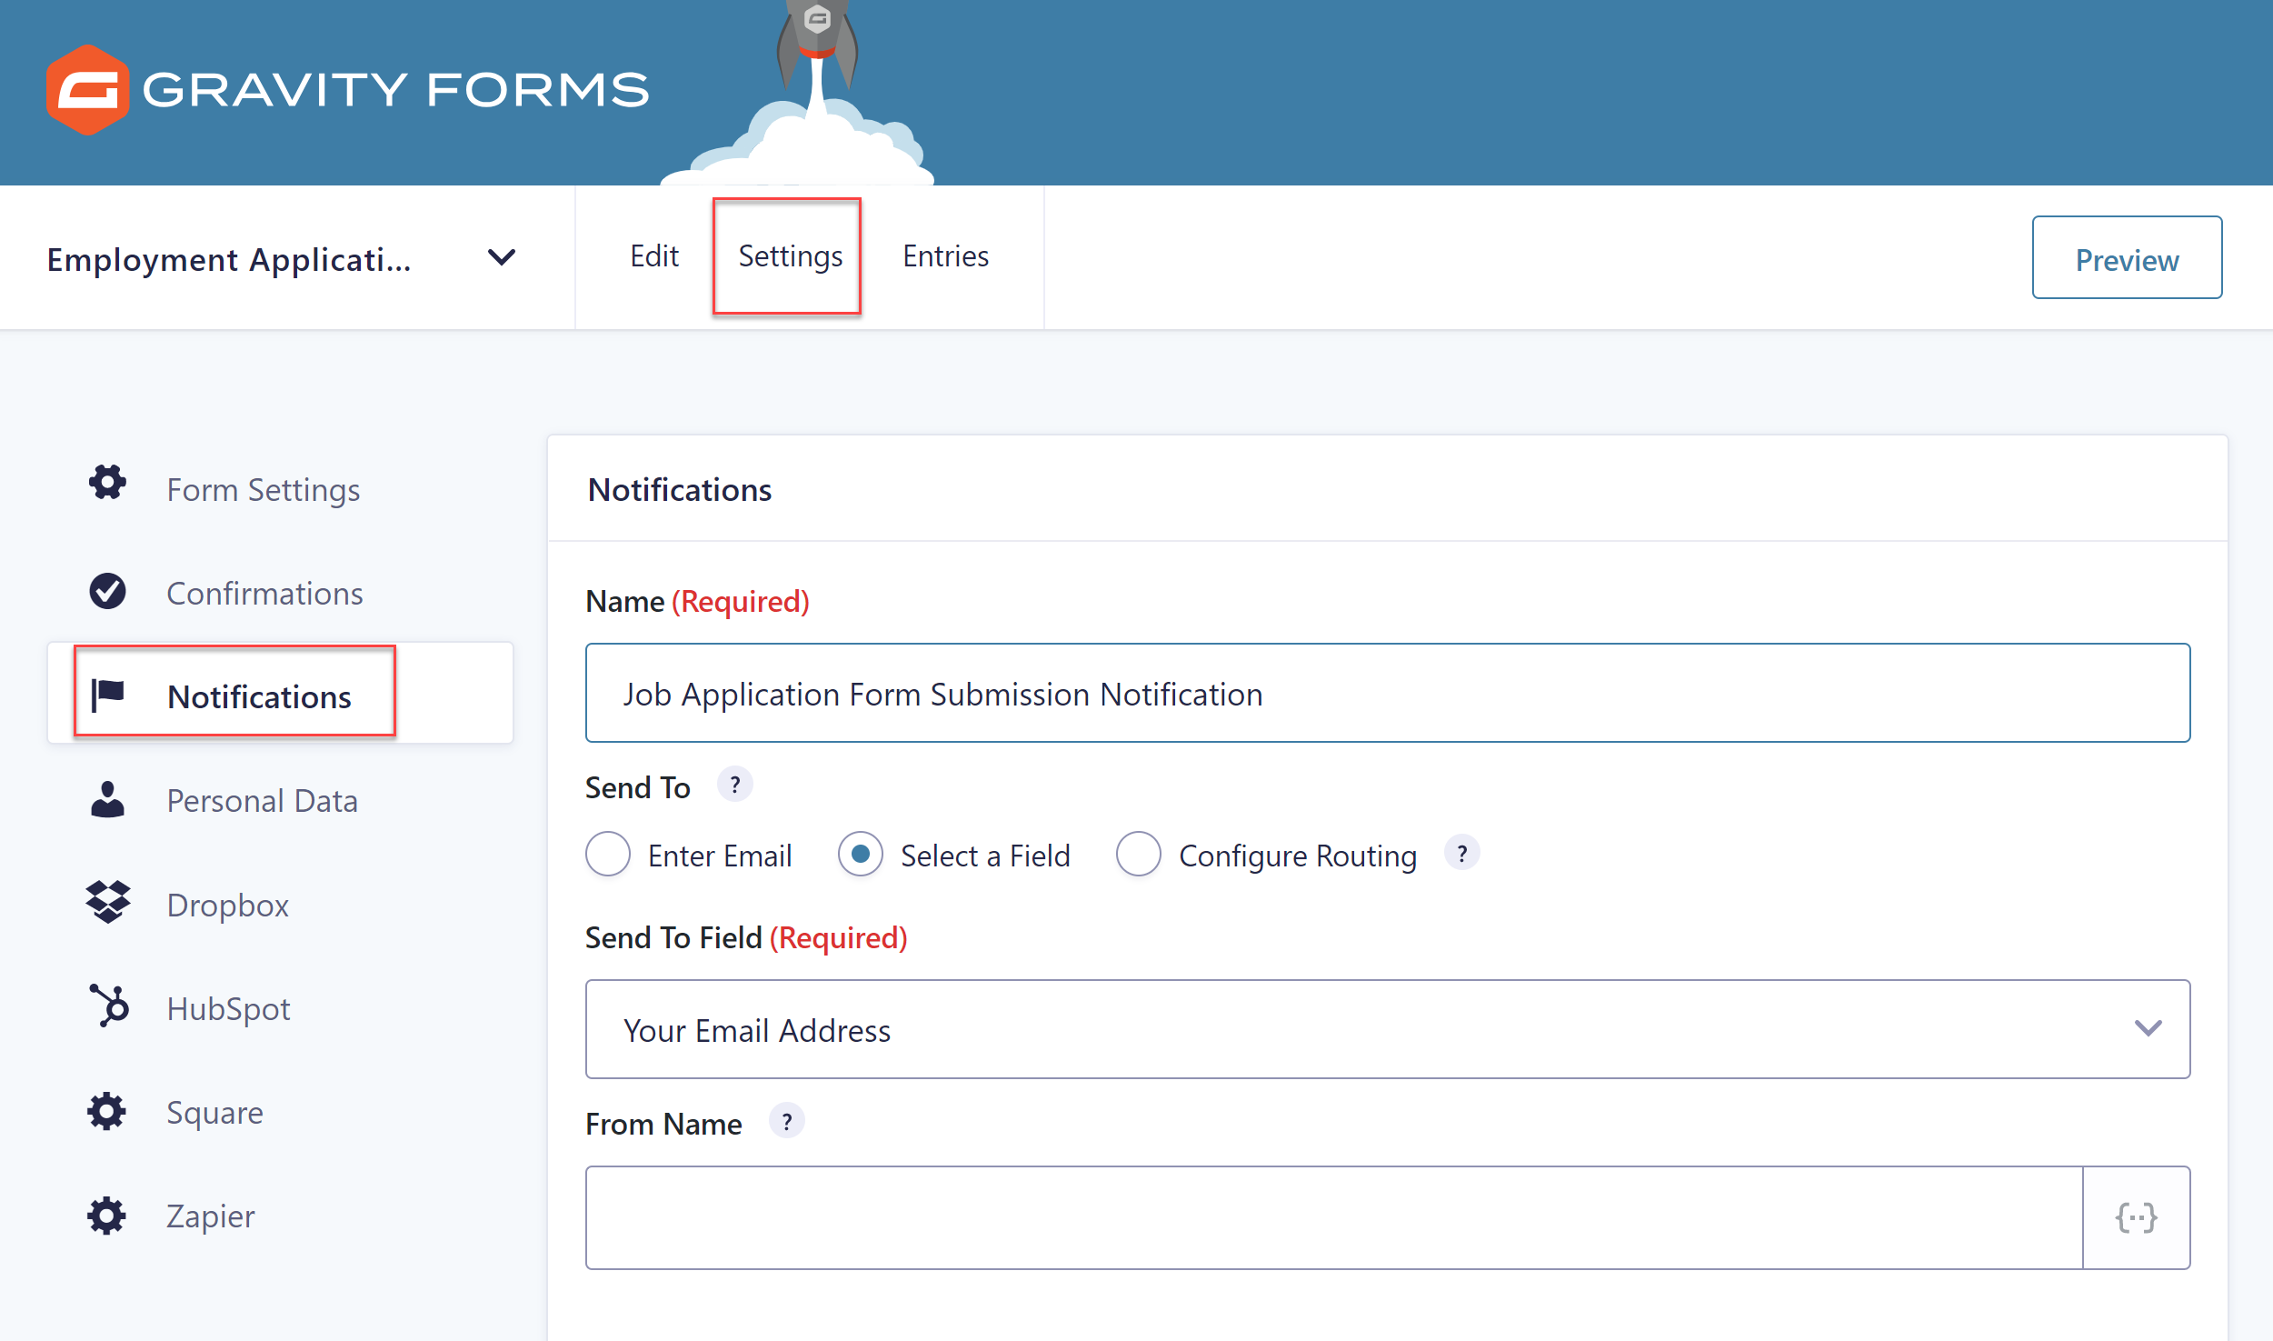The height and width of the screenshot is (1341, 2273).
Task: Click the Notifications flag icon
Action: pyautogui.click(x=107, y=696)
